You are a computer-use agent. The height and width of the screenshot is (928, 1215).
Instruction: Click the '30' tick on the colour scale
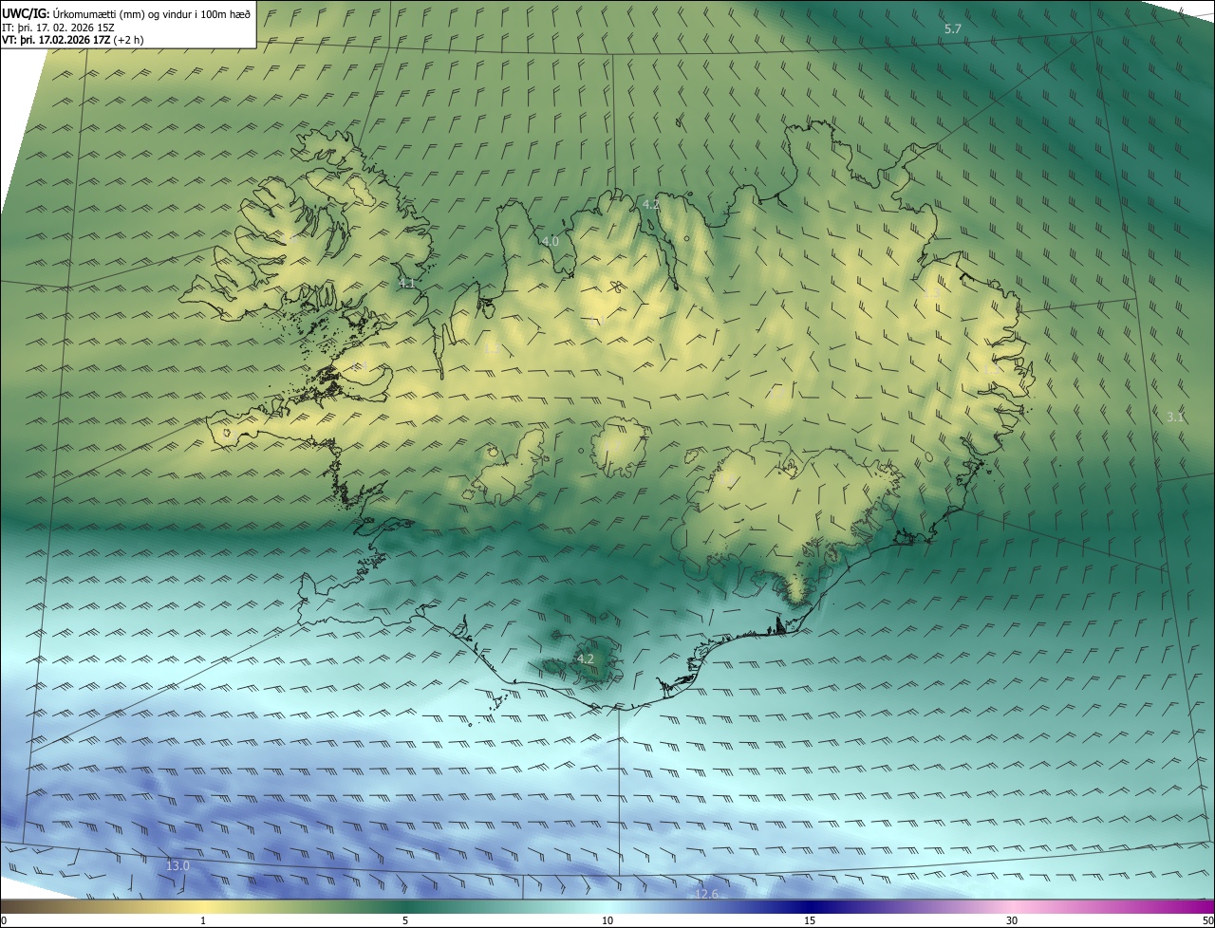tap(1012, 920)
